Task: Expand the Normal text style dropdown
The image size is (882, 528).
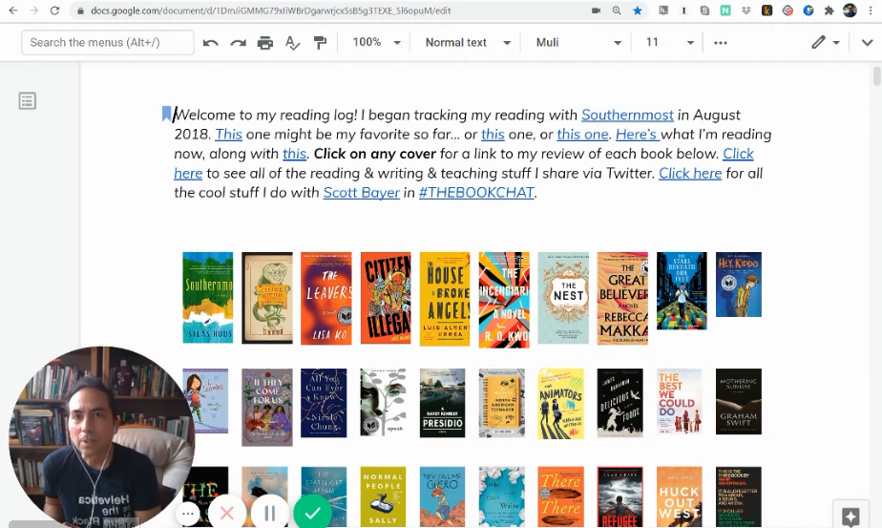Action: click(467, 43)
